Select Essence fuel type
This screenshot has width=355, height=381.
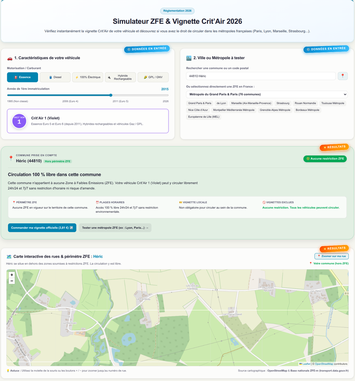click(22, 77)
